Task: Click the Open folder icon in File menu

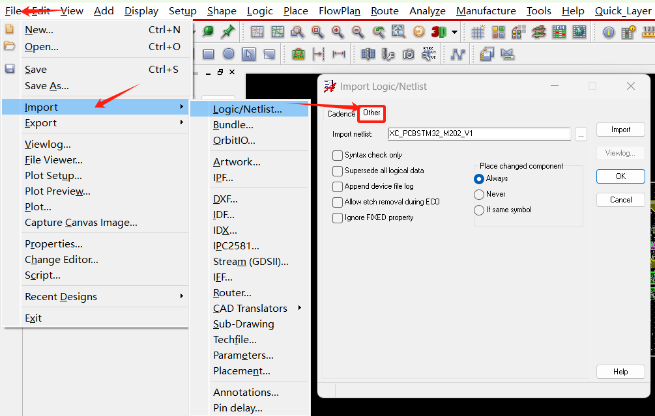Action: [x=9, y=46]
